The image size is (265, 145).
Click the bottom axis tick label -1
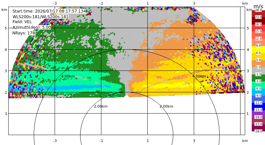click(101, 141)
